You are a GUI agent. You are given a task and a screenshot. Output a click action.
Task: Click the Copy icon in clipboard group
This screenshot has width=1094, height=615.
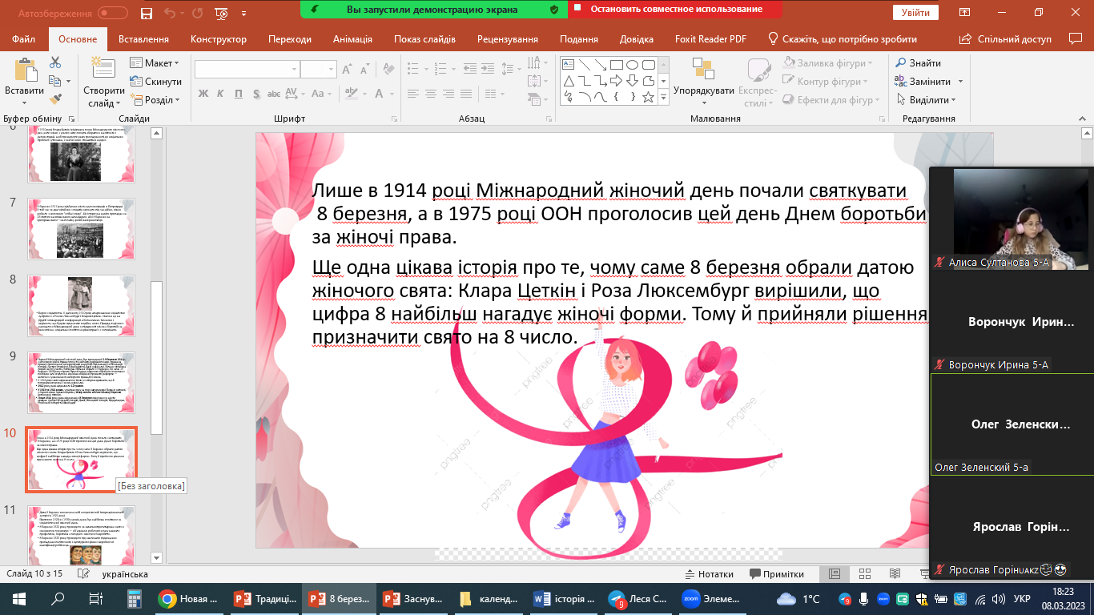(54, 81)
